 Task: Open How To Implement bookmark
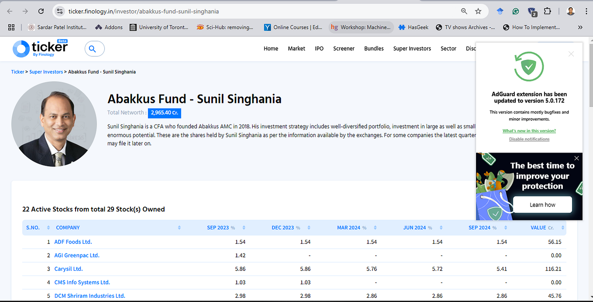(531, 27)
